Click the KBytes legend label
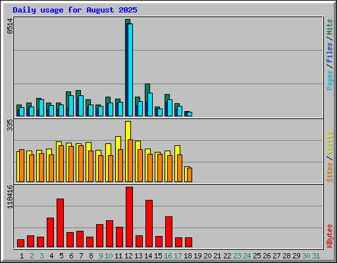The height and width of the screenshot is (263, 337). point(329,236)
